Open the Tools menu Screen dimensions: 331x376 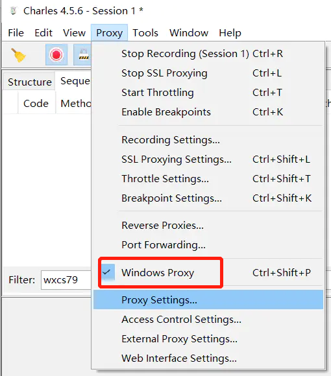145,32
